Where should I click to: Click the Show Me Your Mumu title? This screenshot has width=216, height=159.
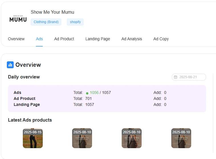52,12
